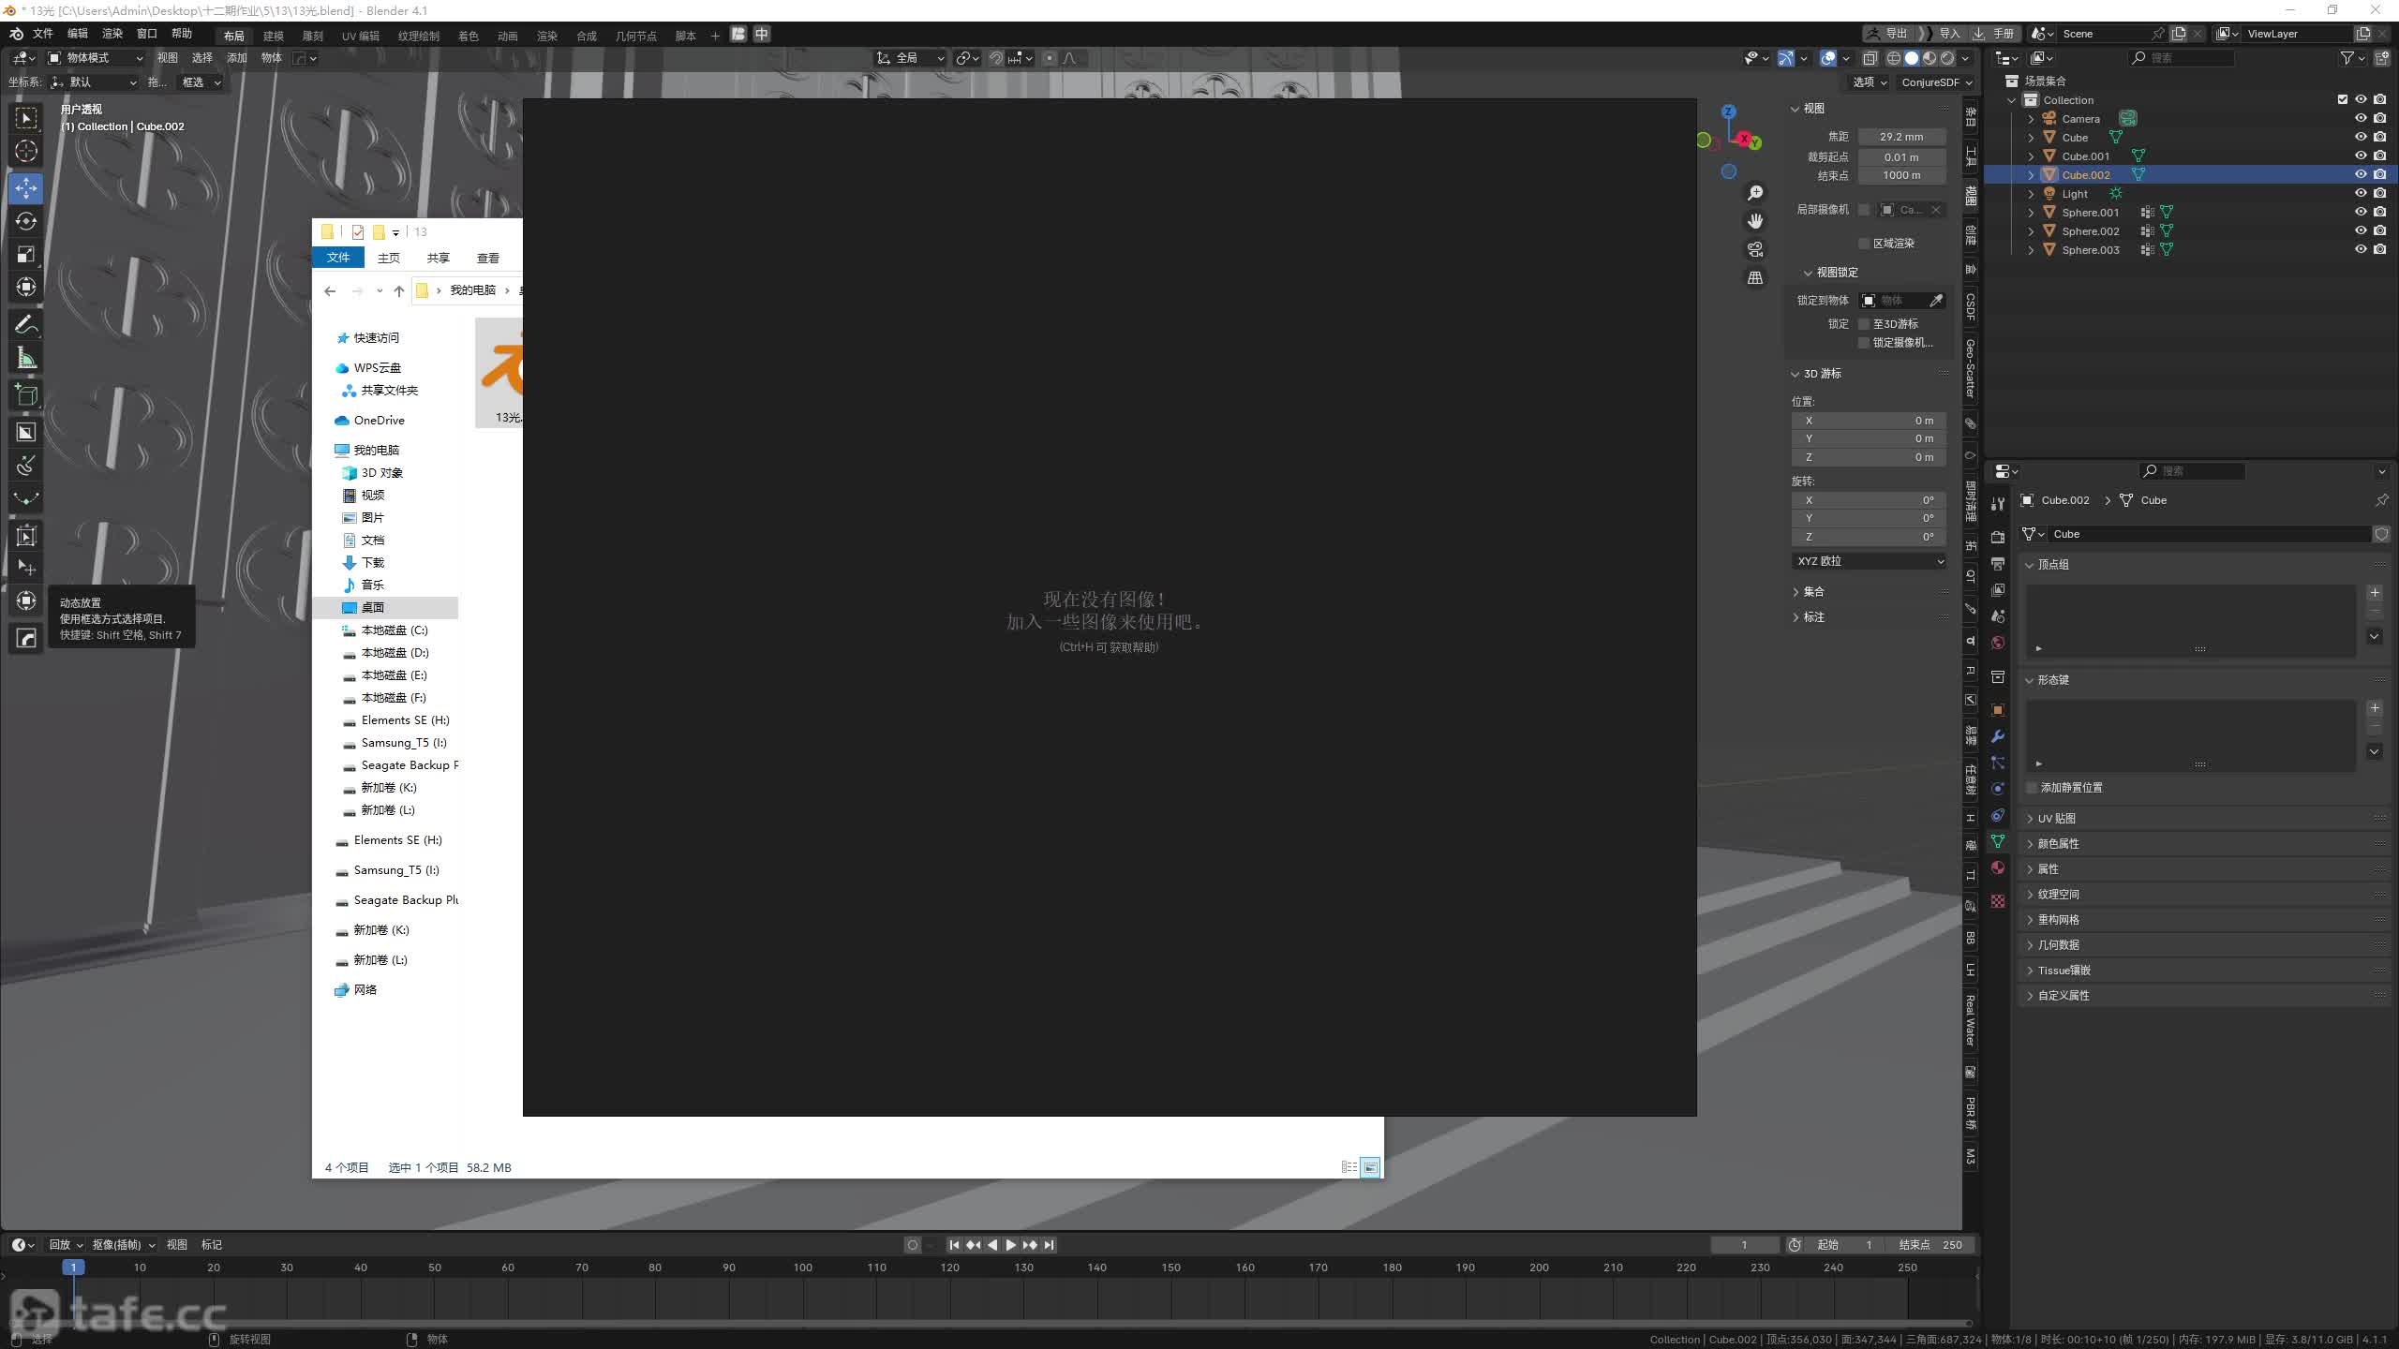The height and width of the screenshot is (1349, 2399).
Task: Enable lock 至3D游标 checkbox
Action: (1864, 324)
